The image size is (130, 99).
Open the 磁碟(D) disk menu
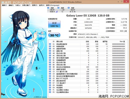point(35,5)
